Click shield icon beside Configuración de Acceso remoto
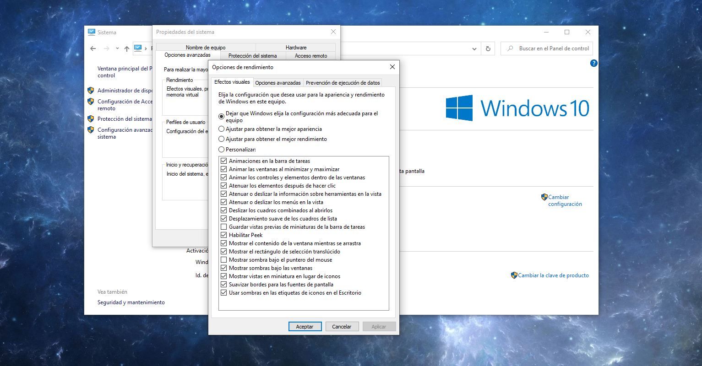The image size is (702, 366). coord(91,102)
